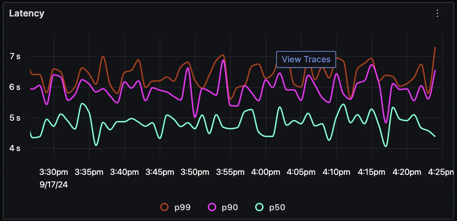Open the Latency panel three-dot menu

point(437,13)
